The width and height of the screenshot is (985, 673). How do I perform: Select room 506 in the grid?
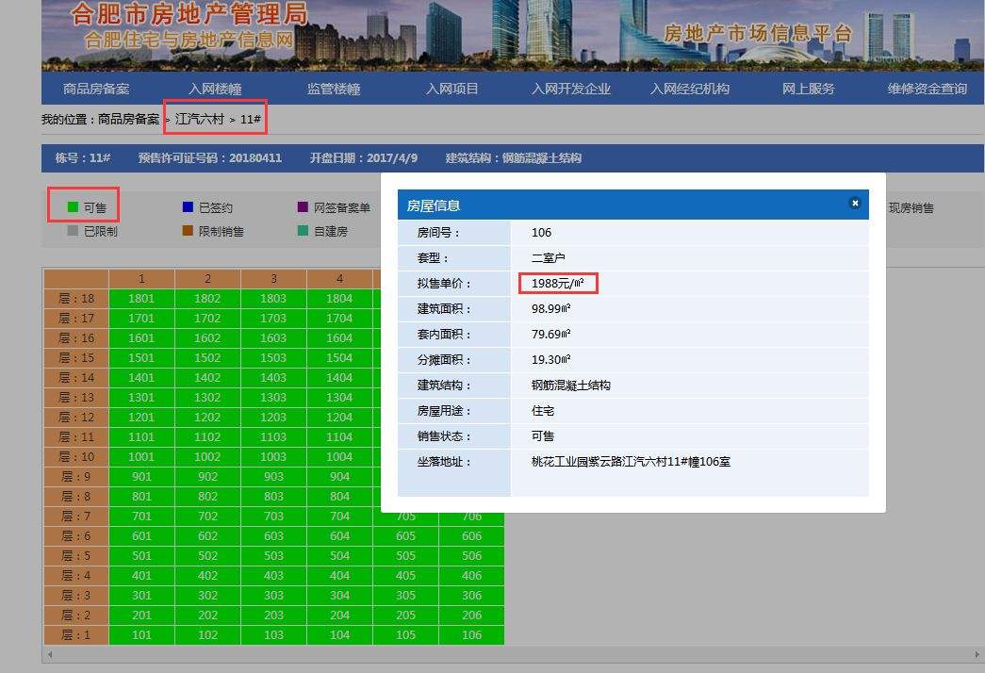(472, 555)
